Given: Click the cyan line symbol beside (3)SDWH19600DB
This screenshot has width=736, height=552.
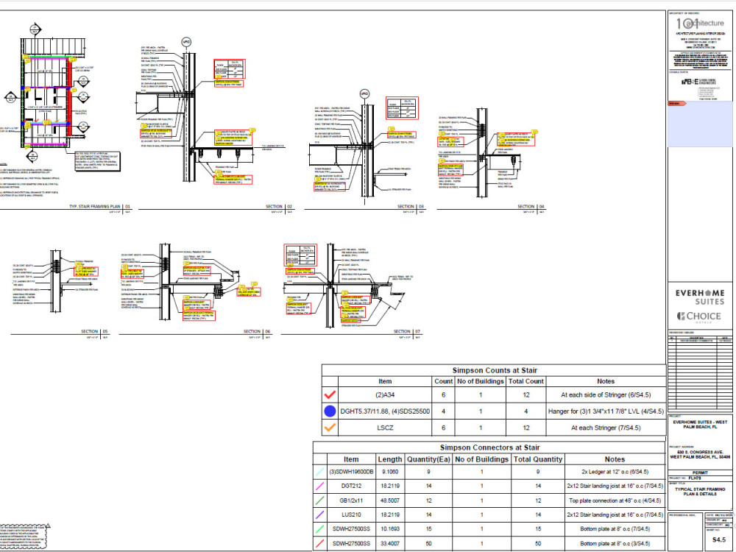Looking at the screenshot, I should (x=319, y=472).
